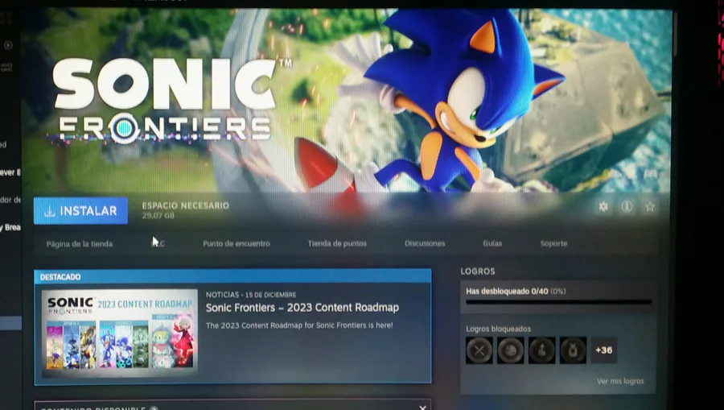
Task: Open the DLC link under the cursor
Action: [158, 243]
